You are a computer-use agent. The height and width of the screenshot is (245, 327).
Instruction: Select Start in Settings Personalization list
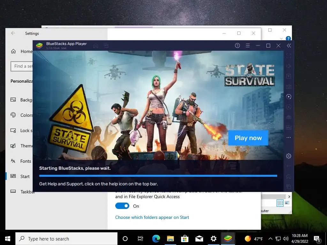point(20,176)
